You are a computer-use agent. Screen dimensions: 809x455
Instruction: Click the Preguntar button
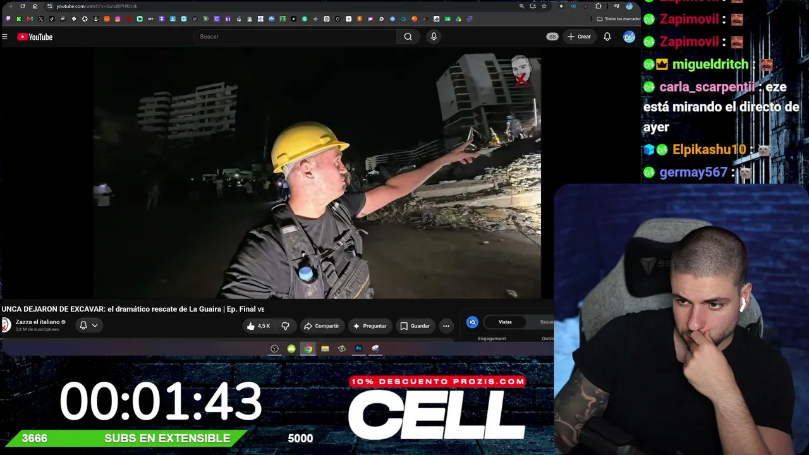click(370, 326)
